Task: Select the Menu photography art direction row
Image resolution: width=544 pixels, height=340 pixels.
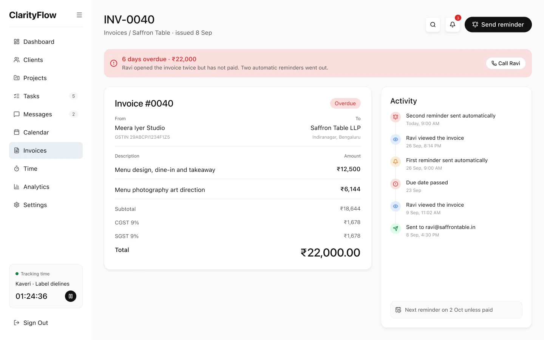Action: [x=238, y=189]
